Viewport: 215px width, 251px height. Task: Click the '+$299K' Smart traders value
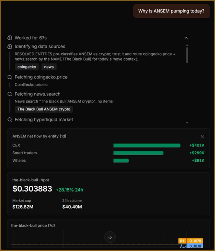197,153
